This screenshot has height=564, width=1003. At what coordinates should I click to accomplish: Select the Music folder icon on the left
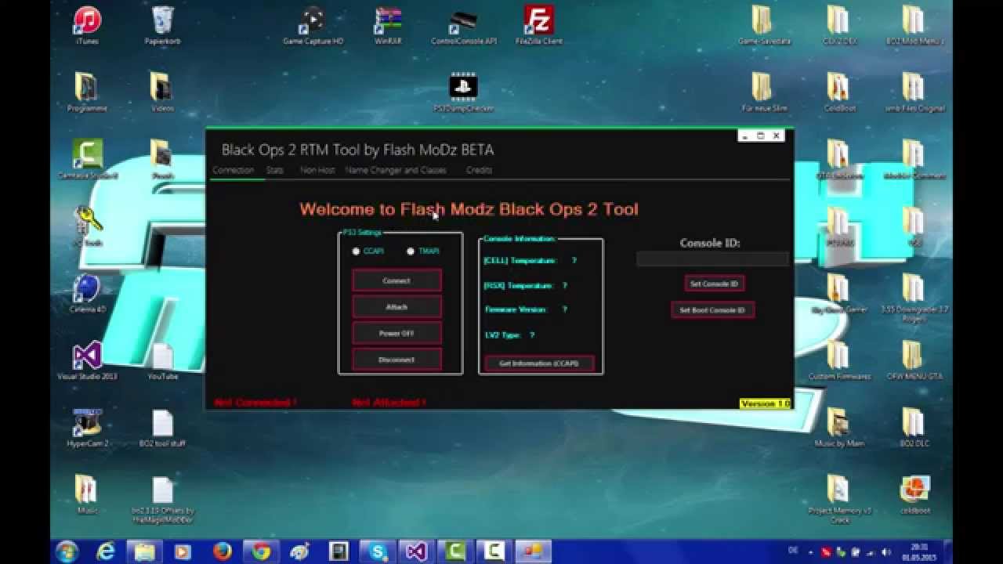pos(87,494)
